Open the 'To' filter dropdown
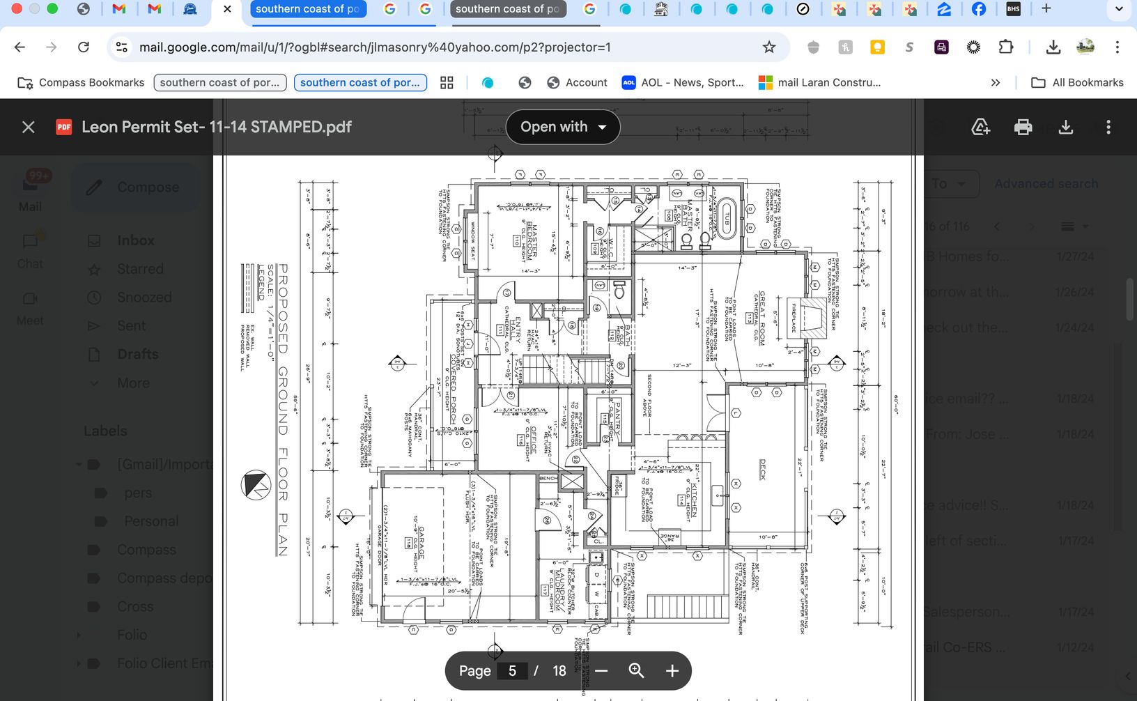 tap(950, 184)
